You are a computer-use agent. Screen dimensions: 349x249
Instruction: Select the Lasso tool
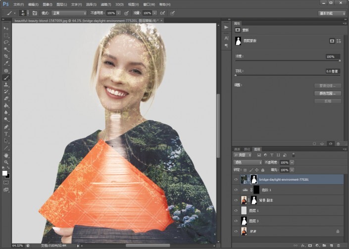point(6,43)
